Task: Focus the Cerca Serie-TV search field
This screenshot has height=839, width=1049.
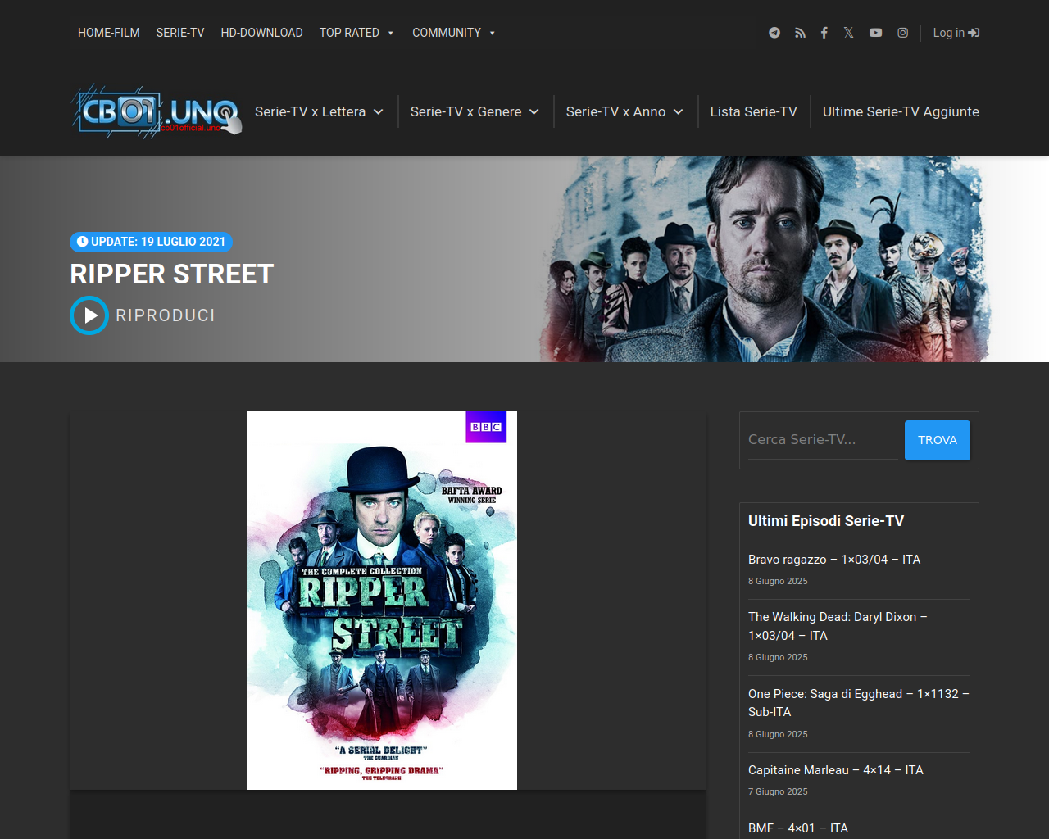Action: 822,440
